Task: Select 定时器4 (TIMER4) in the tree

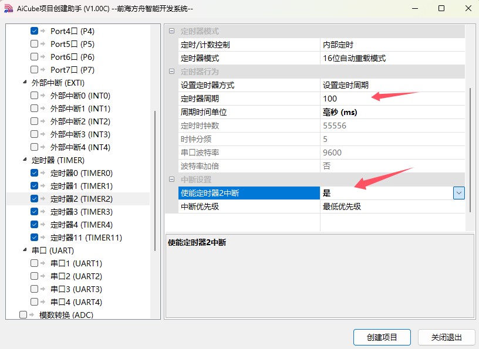Action: [x=81, y=225]
